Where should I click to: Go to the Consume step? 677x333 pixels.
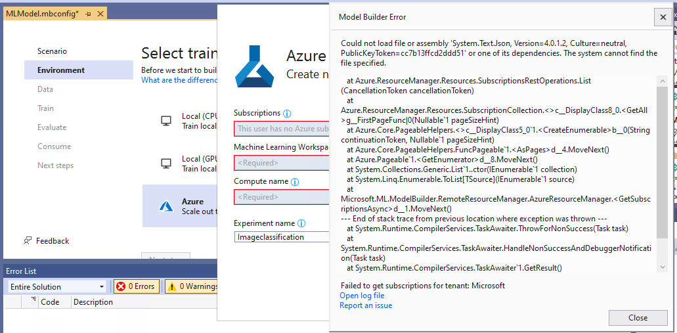tap(54, 146)
